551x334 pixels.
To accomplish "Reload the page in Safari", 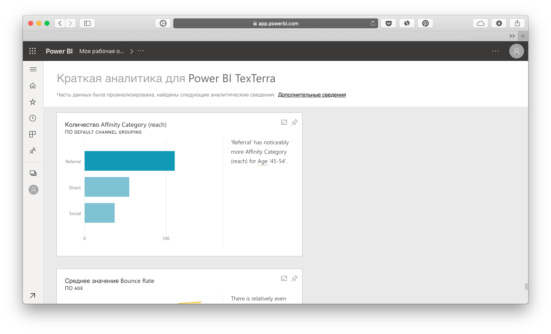I will click(x=373, y=23).
